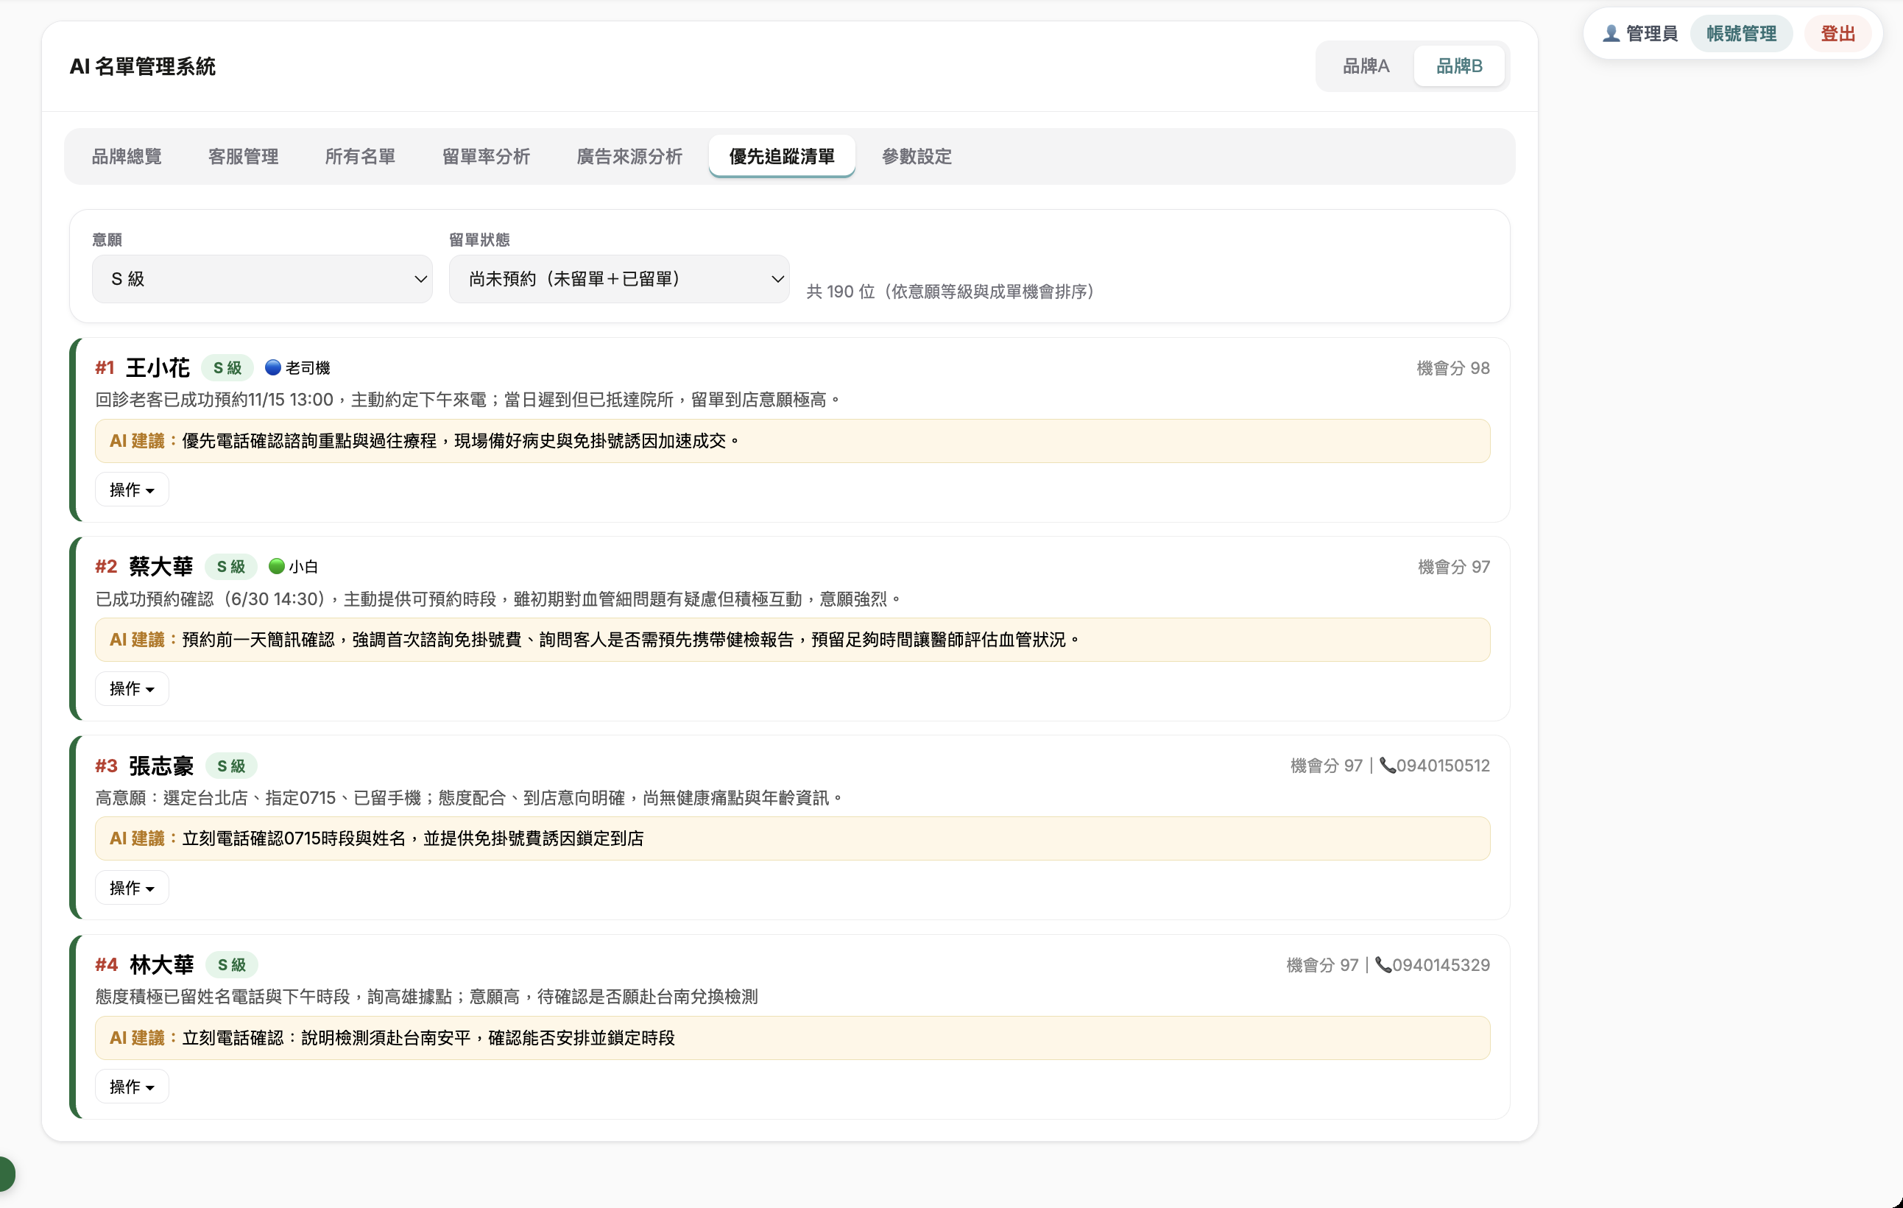This screenshot has height=1208, width=1903.
Task: Open the 所有名單 tab
Action: pos(361,157)
